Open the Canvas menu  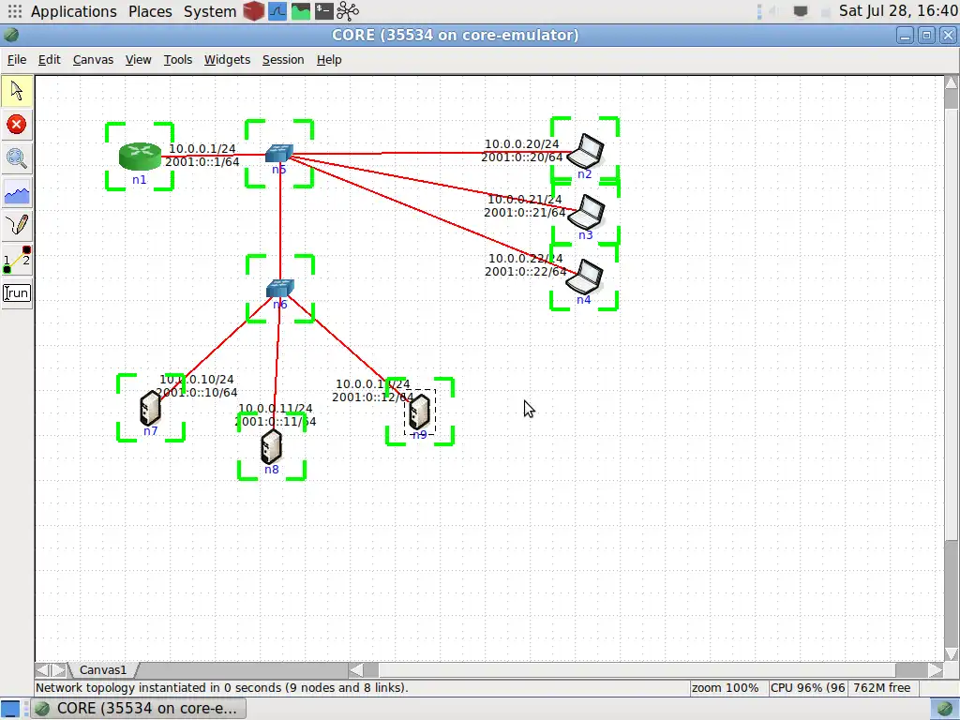93,59
